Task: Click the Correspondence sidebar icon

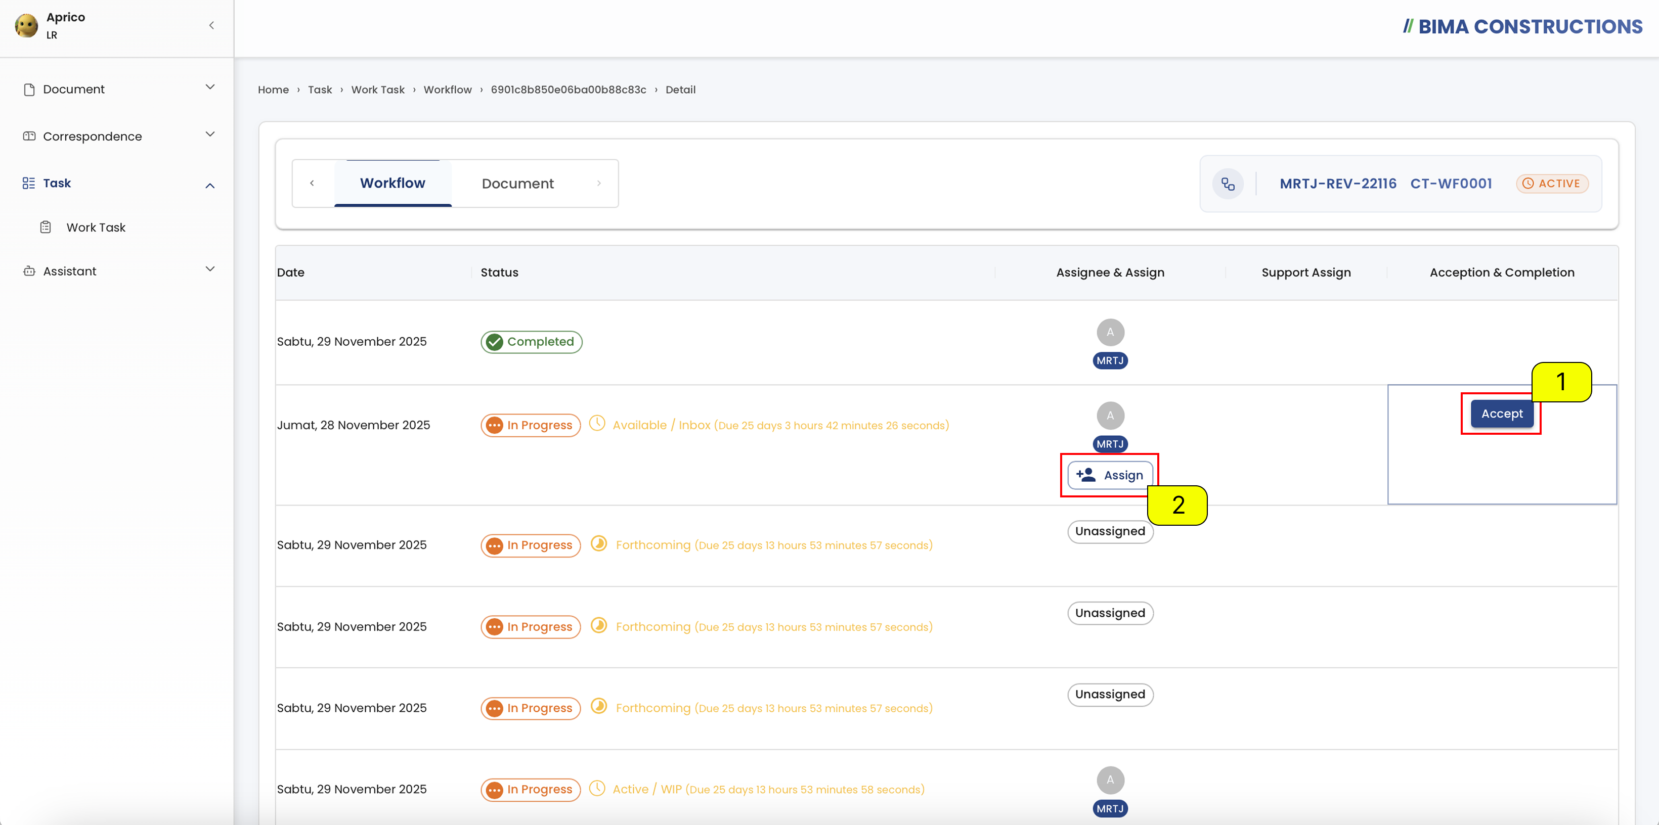Action: 29,136
